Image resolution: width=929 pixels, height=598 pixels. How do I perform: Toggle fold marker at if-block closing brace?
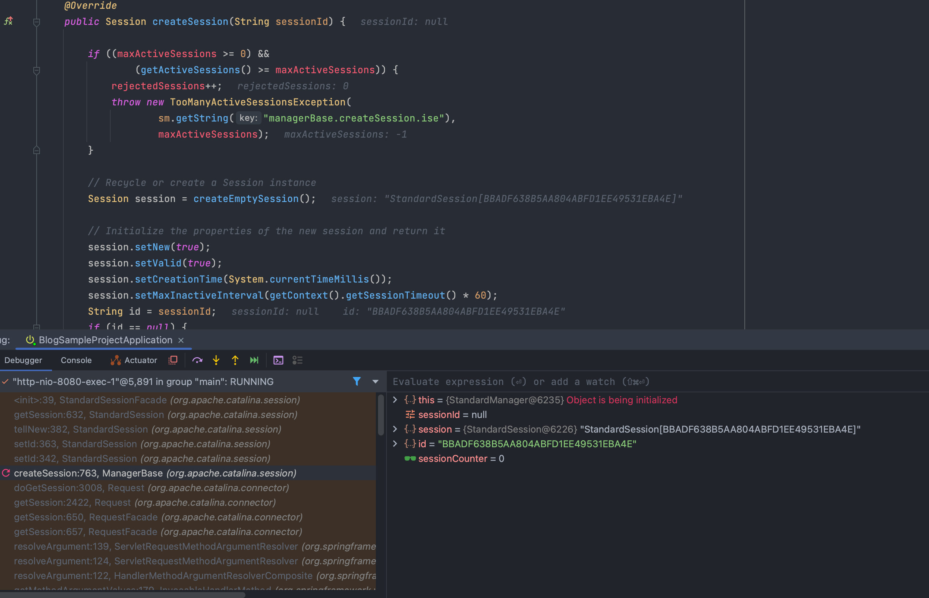click(37, 150)
